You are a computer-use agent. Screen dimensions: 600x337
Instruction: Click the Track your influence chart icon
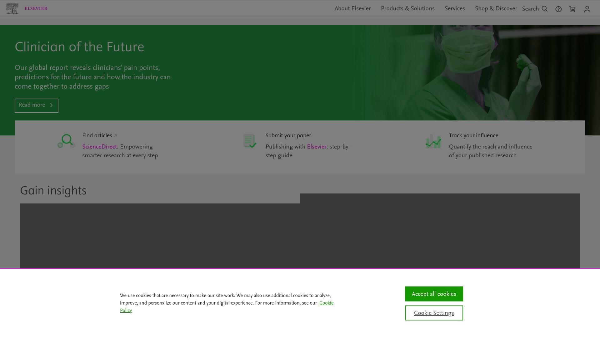[x=433, y=141]
